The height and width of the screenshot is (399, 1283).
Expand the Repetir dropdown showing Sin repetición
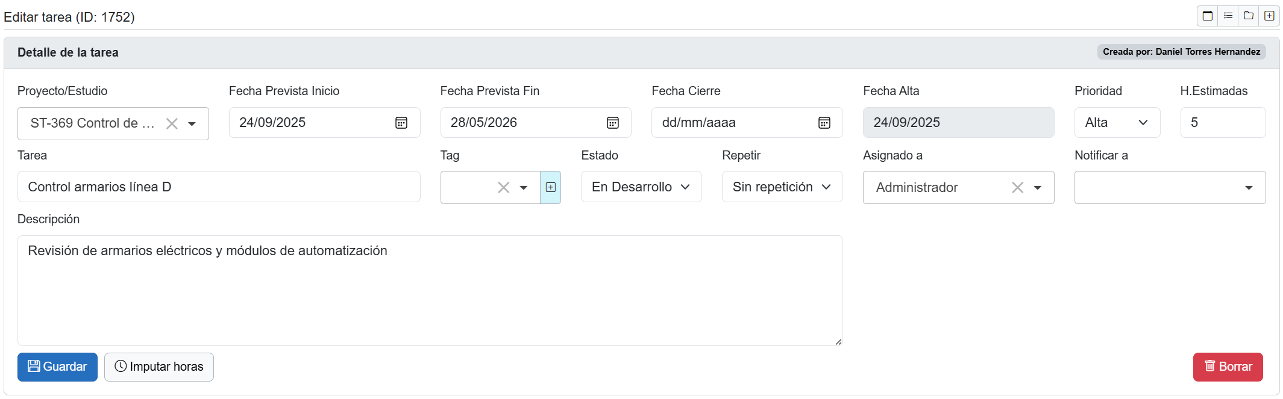782,187
